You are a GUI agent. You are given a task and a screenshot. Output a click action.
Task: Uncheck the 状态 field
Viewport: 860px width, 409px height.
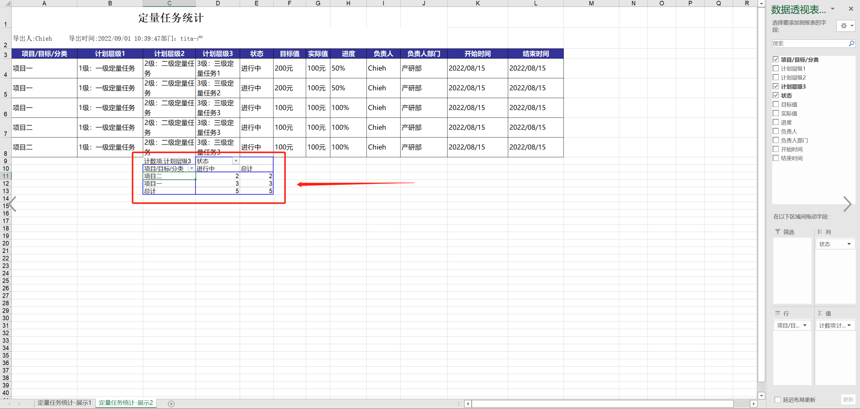(x=776, y=96)
